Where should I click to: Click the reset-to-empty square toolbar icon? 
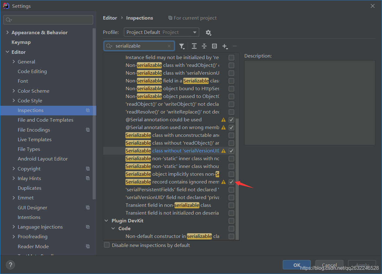(214, 46)
